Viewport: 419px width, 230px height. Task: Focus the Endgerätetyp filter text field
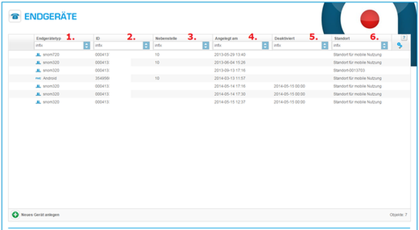point(59,46)
